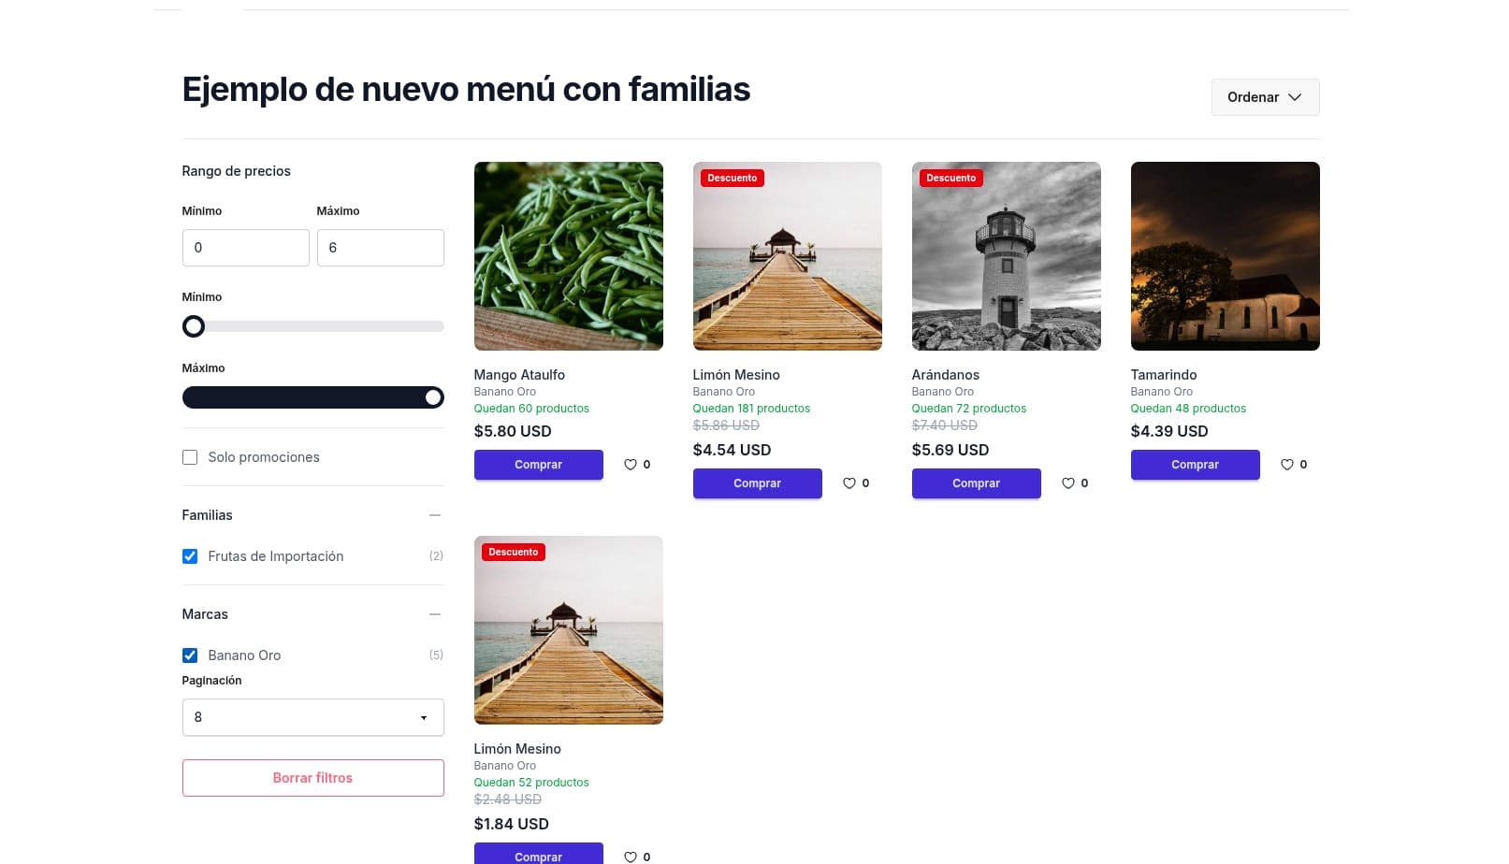Click heart icon for Mango Ataulfo
The height and width of the screenshot is (864, 1509).
(x=631, y=465)
